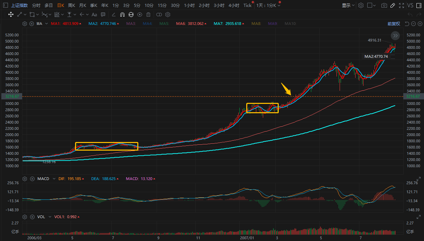
Task: Open fullscreen mode for the chart
Action: [x=401, y=6]
